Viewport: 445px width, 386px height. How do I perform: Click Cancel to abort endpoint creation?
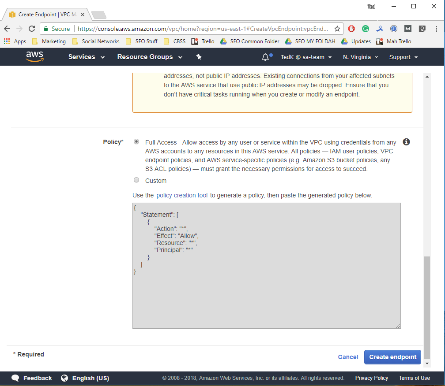click(x=348, y=357)
